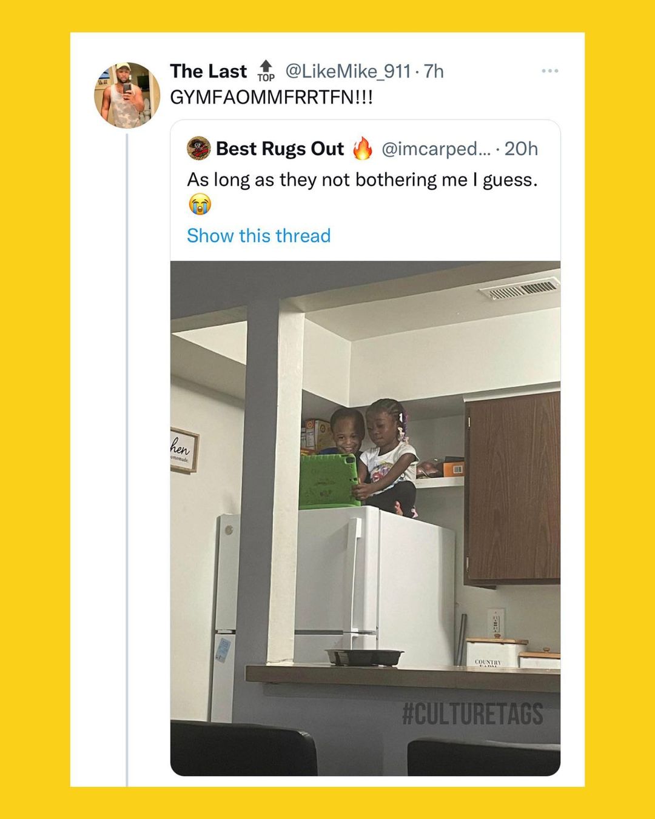Click the 7h tweet timestamp

click(434, 72)
